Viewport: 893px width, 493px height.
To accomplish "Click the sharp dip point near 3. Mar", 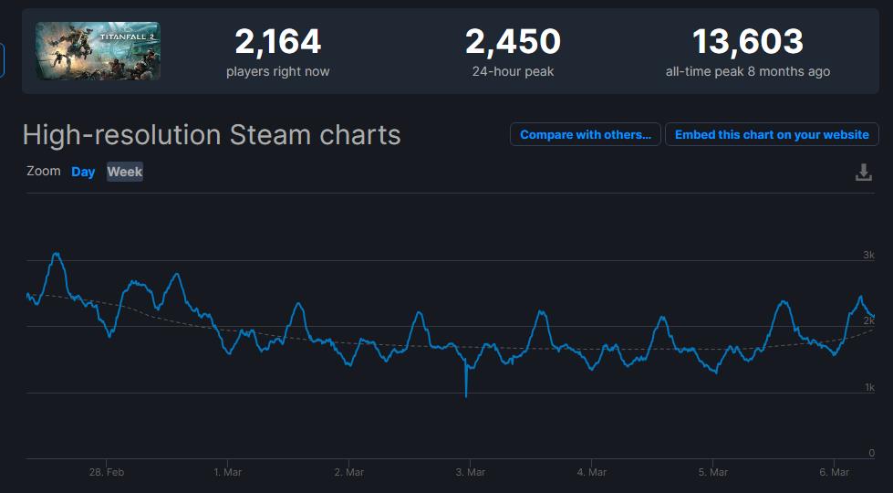I will tap(466, 396).
